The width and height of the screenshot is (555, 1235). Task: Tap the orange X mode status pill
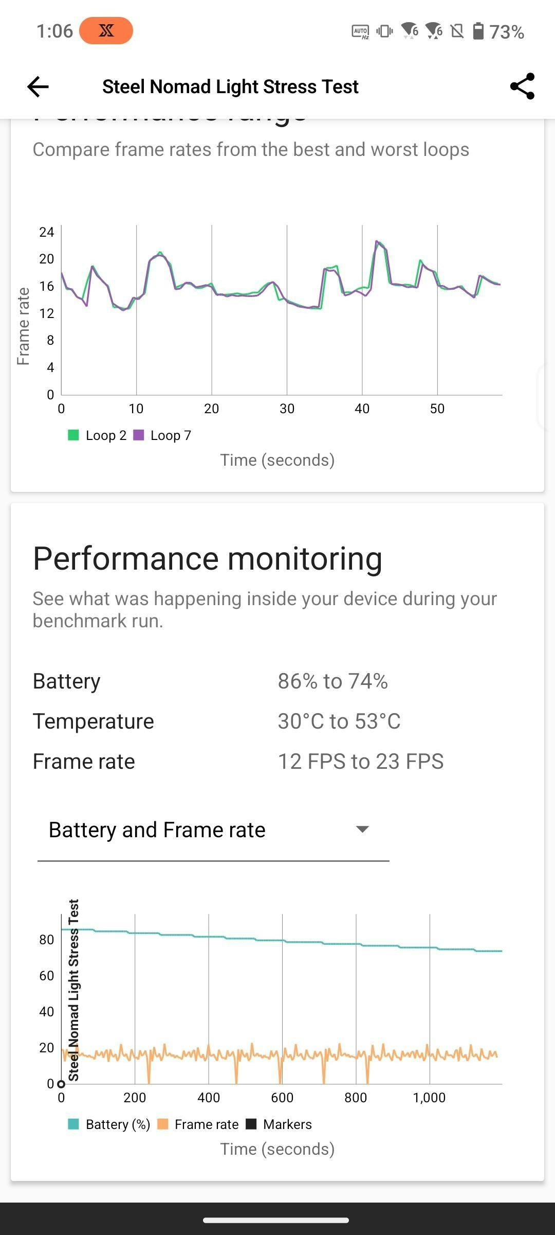click(106, 31)
